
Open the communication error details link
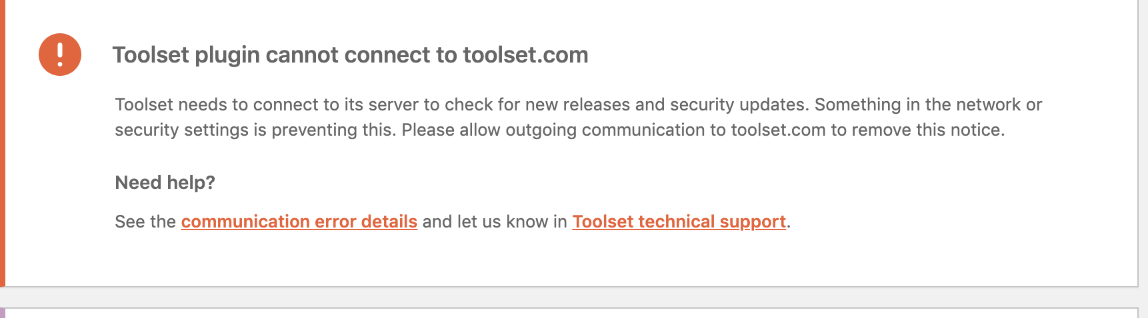299,222
